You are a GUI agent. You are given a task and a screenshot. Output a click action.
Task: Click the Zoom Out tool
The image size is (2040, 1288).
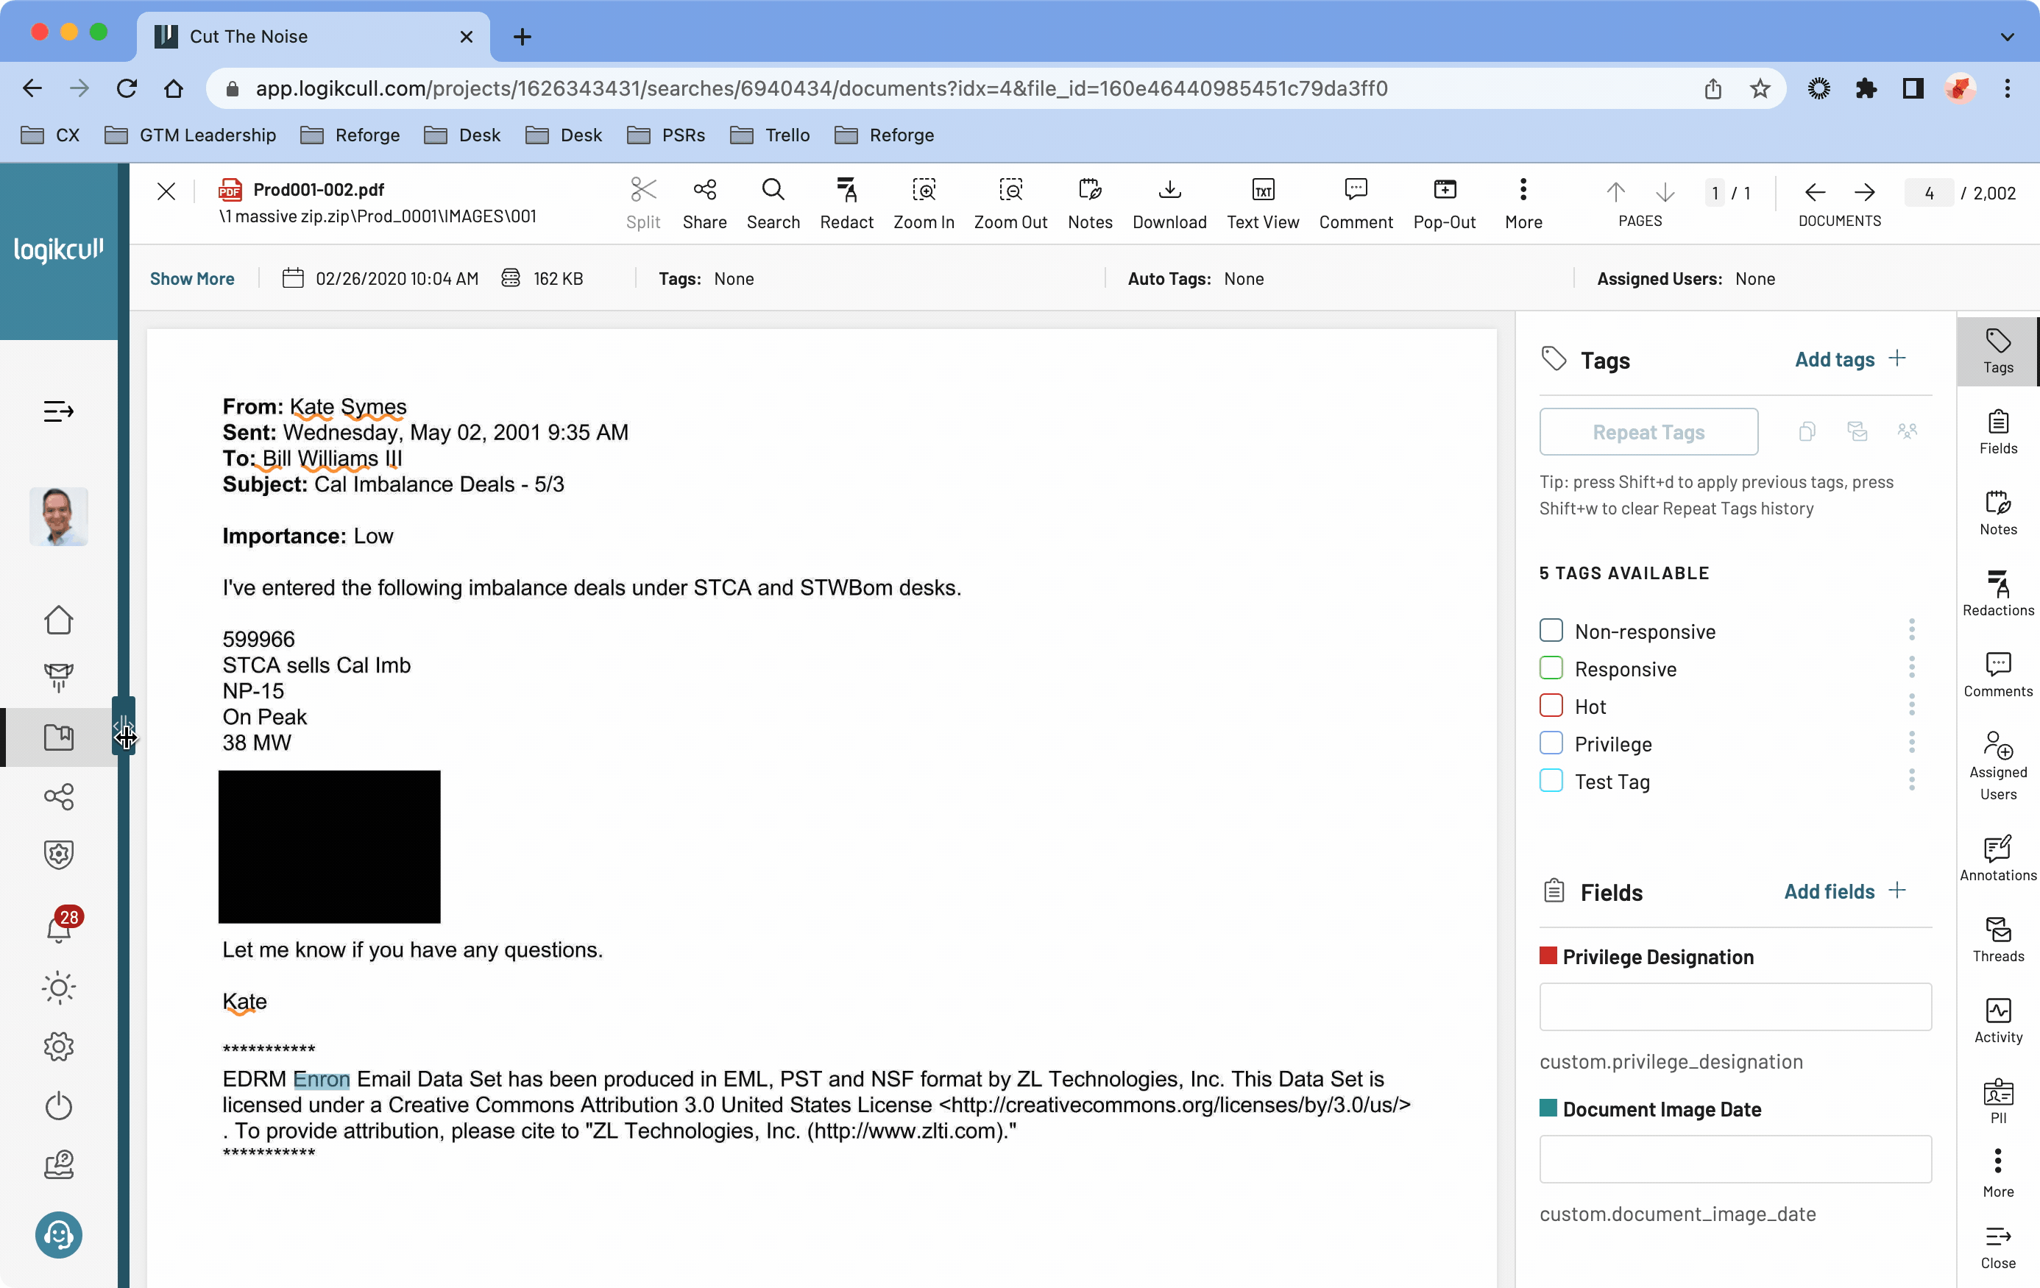pos(1010,203)
